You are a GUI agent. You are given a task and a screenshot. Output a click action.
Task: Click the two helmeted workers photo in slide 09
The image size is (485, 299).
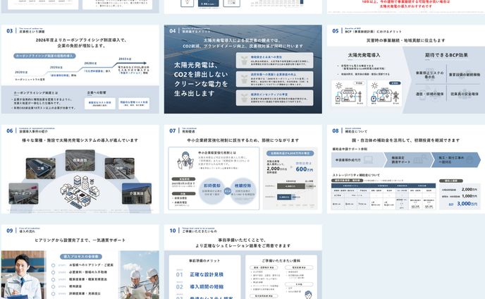140,275
